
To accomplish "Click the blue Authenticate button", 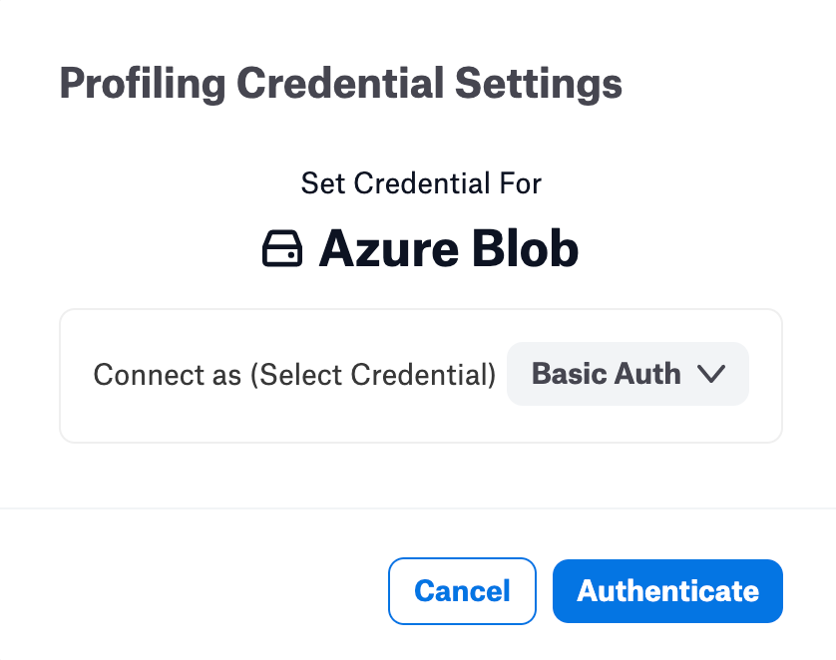I will point(667,591).
